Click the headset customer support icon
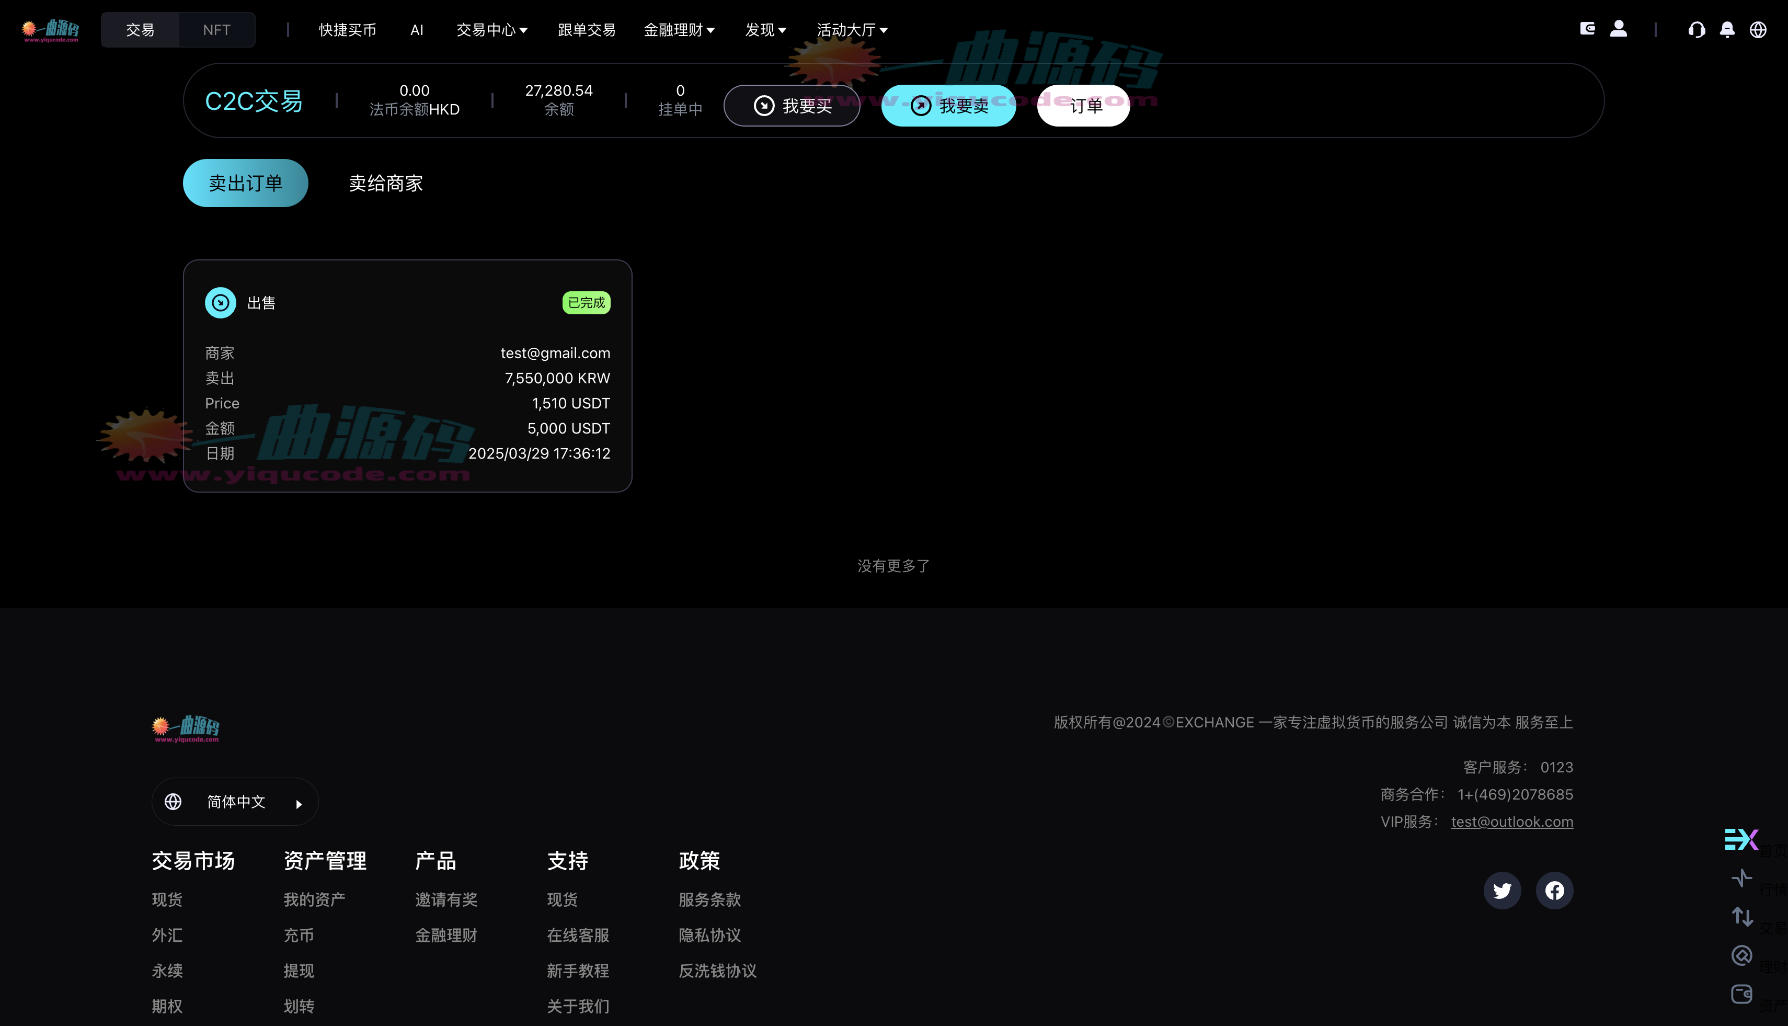The width and height of the screenshot is (1788, 1026). pyautogui.click(x=1697, y=30)
